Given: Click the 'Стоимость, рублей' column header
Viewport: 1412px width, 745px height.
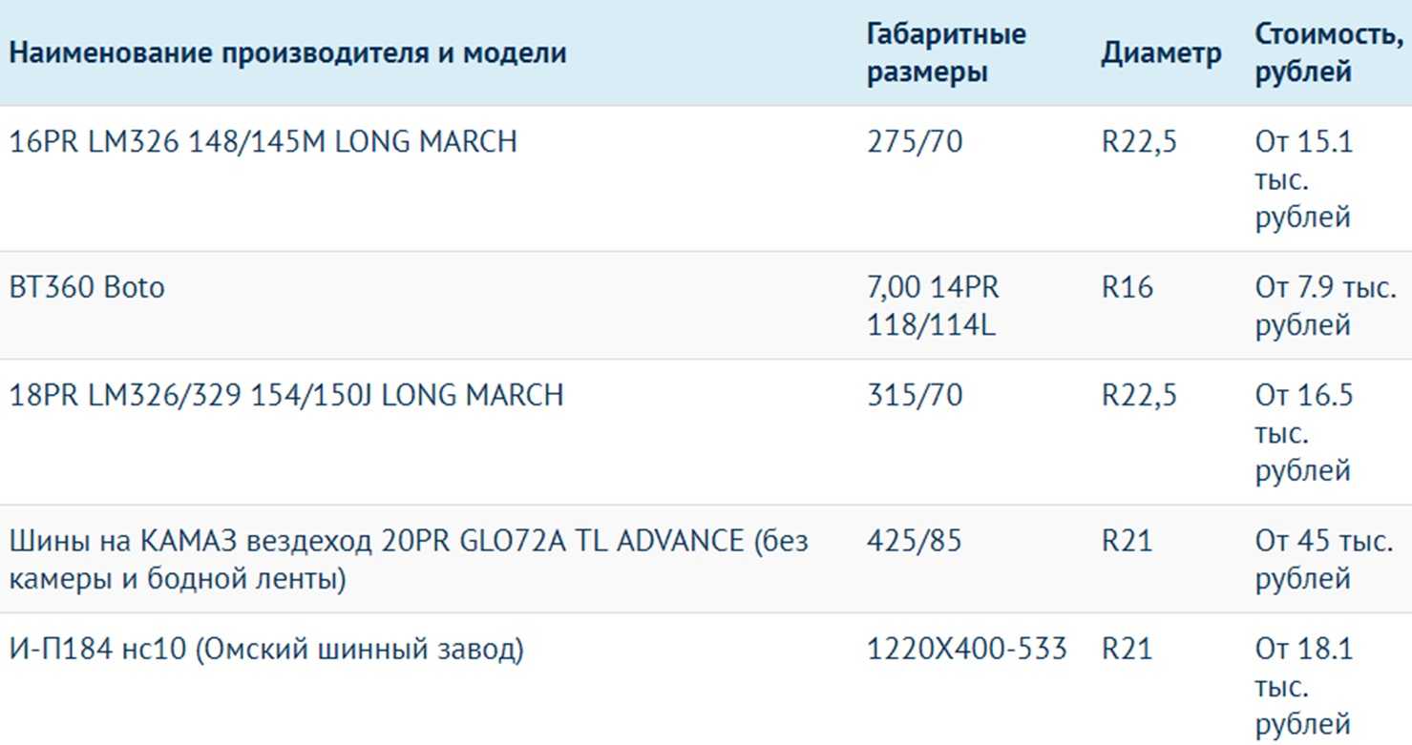Looking at the screenshot, I should (1327, 52).
